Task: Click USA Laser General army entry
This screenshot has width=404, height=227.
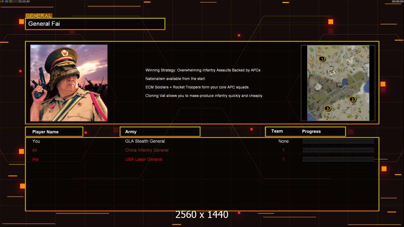Action: coord(144,159)
